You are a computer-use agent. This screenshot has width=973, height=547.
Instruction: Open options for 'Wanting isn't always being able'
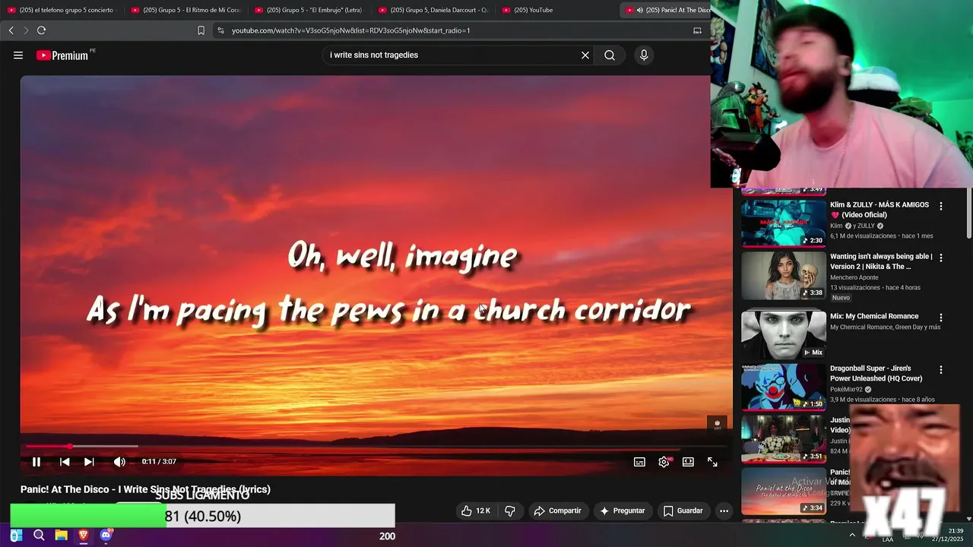pos(941,258)
